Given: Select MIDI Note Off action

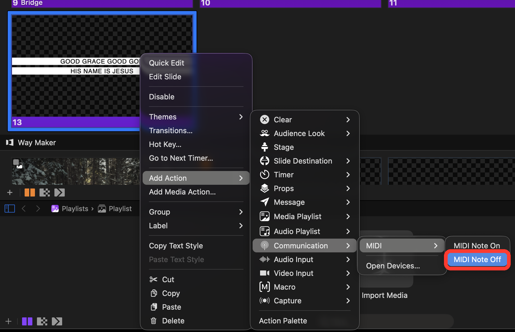Looking at the screenshot, I should point(477,260).
